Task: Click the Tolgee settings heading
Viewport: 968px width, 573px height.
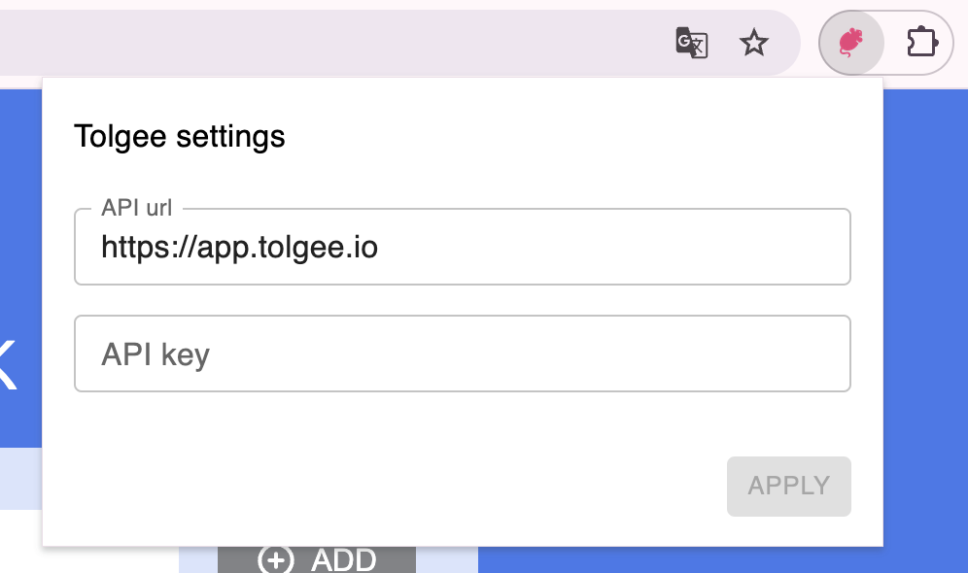Action: pos(179,136)
